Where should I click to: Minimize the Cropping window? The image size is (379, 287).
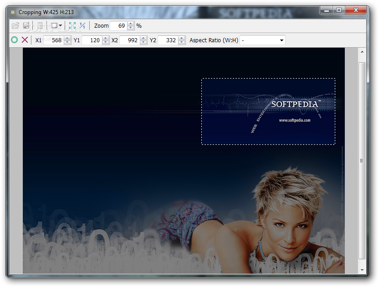tap(327, 10)
